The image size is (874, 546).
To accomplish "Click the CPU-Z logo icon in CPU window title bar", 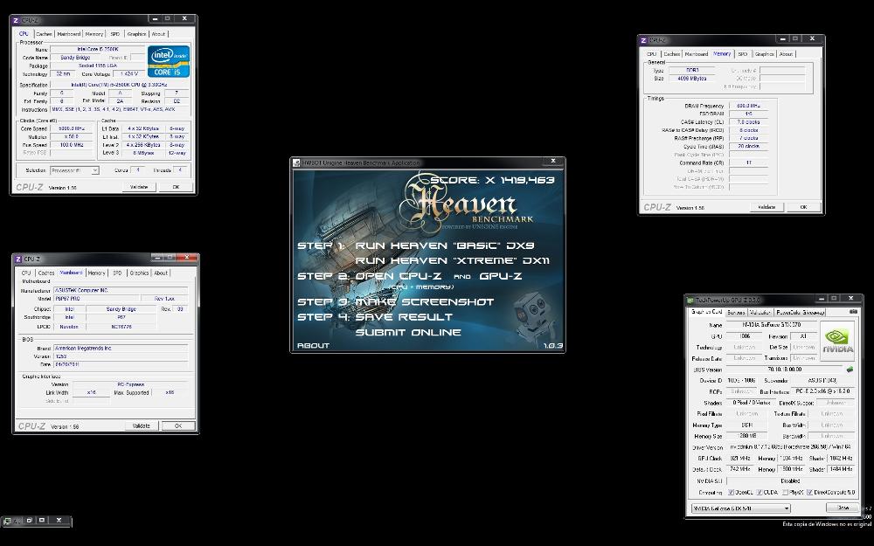I will pyautogui.click(x=16, y=20).
